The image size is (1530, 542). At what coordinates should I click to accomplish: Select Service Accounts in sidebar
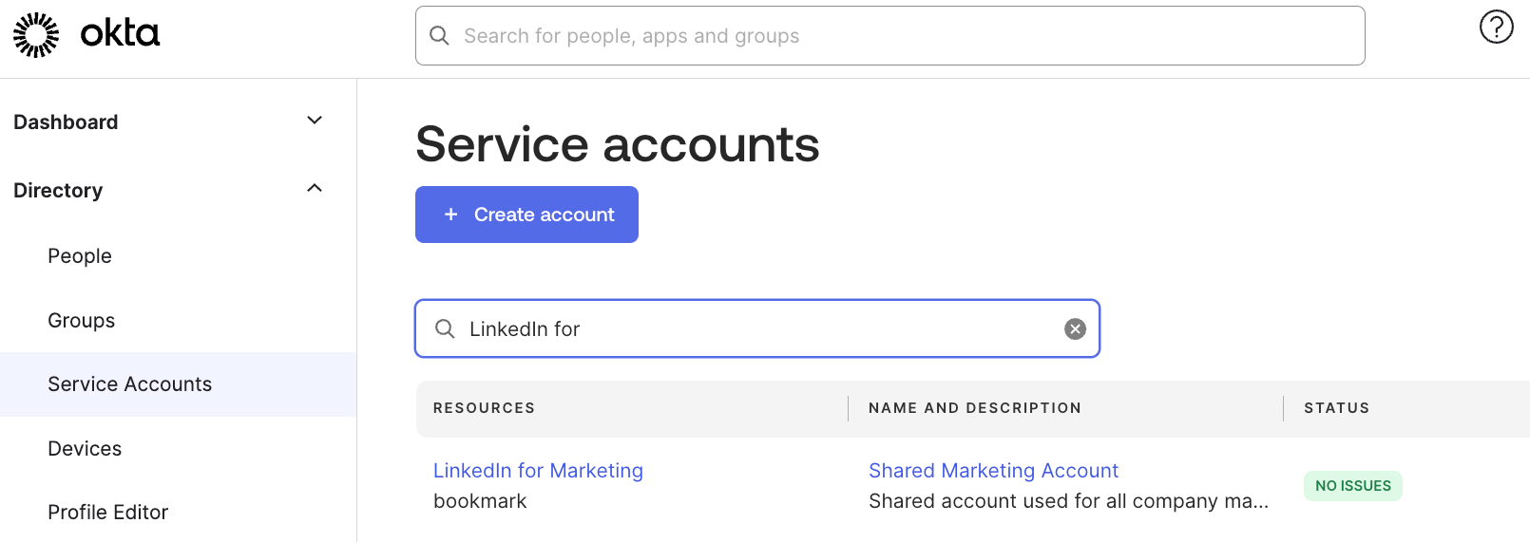point(130,384)
